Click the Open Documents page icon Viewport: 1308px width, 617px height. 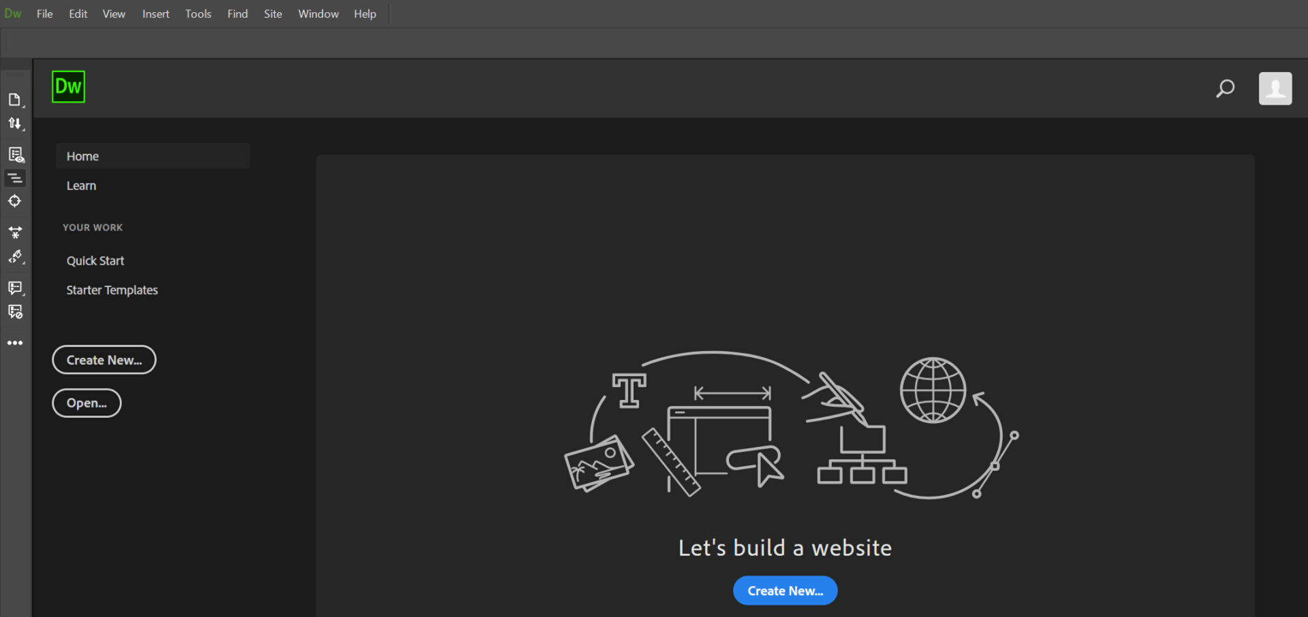click(15, 99)
